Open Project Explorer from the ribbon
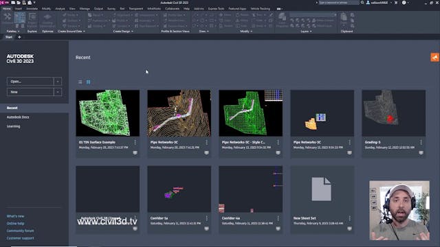Screen dimensions: 440x247 [x=32, y=21]
